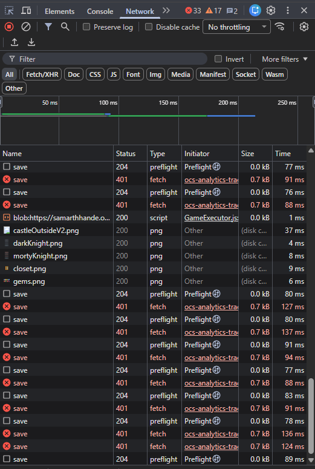Viewport: 315px width, 469px height.
Task: Filter requests by Img
Action: (x=155, y=74)
